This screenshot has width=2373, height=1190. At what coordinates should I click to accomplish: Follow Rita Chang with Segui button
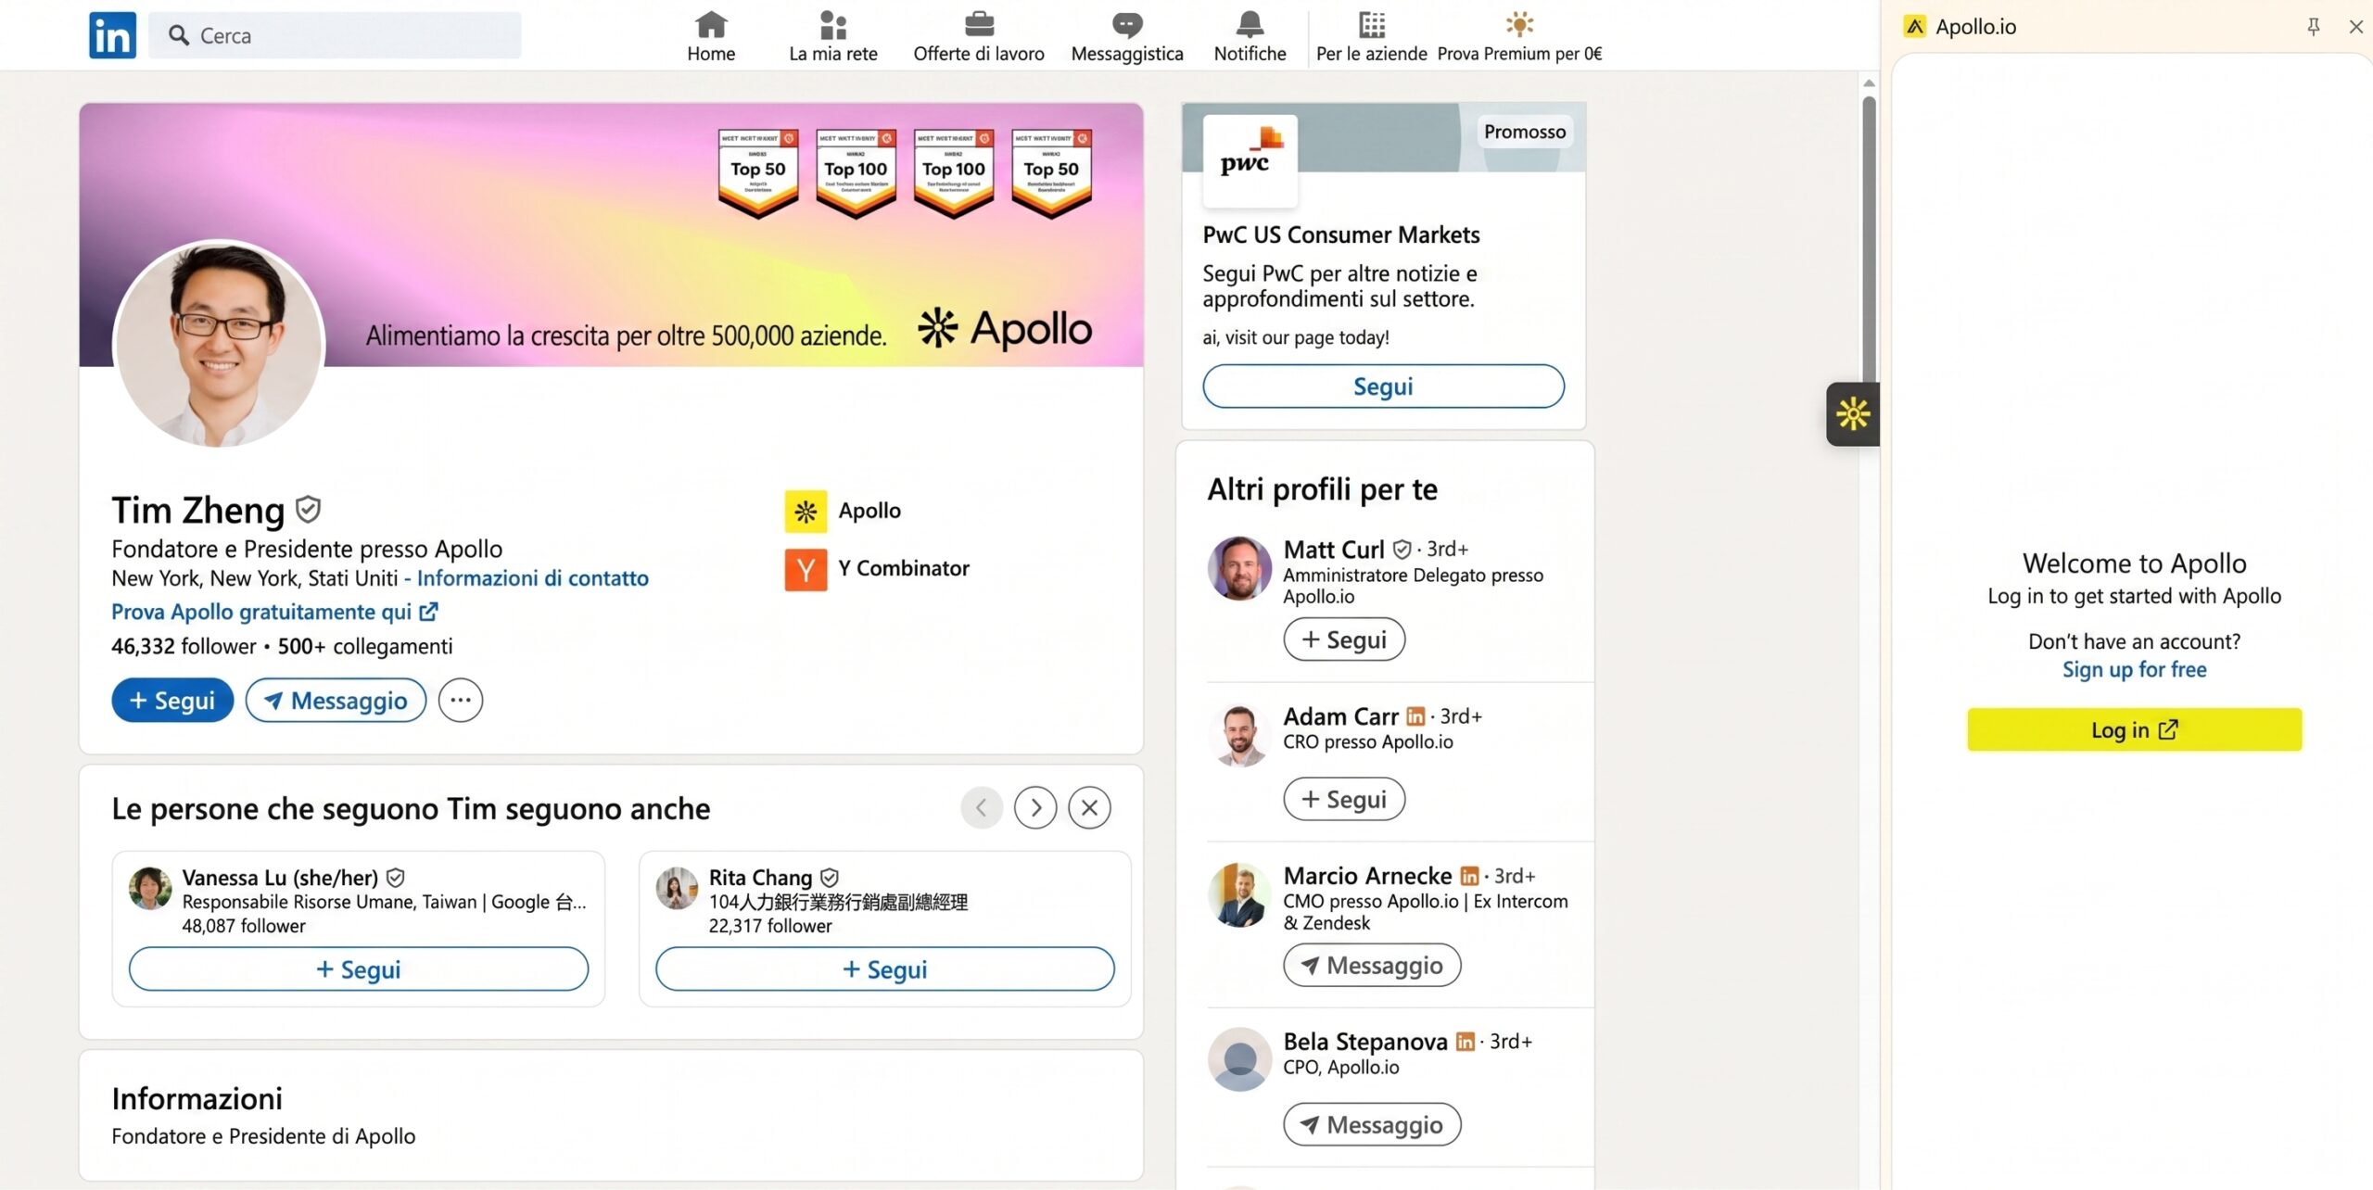pos(884,969)
